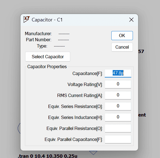The image size is (160, 158).
Task: Click the LTspice logo in title bar
Action: [27, 19]
